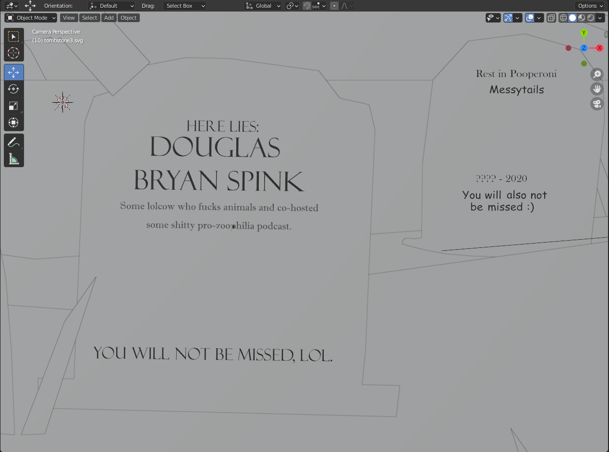This screenshot has width=609, height=452.
Task: Open gizmo options dropdown arrow
Action: coord(518,18)
